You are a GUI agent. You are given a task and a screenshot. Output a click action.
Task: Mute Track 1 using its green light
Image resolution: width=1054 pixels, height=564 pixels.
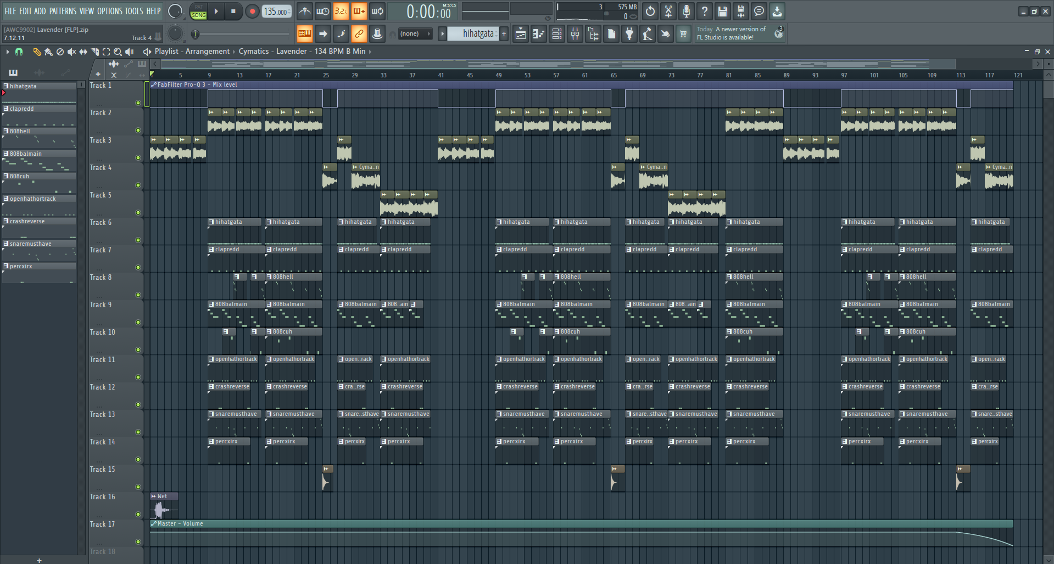click(138, 103)
